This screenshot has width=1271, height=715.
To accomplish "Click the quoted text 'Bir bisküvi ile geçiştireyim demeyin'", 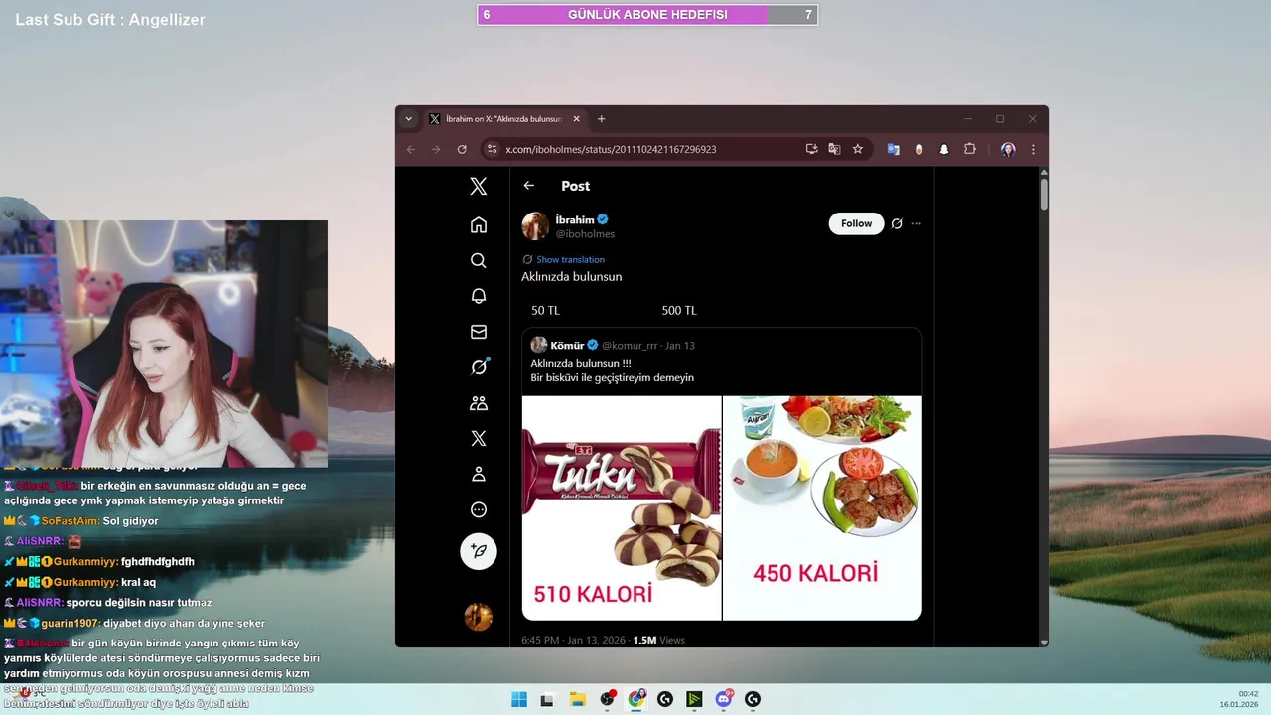I will (x=612, y=378).
